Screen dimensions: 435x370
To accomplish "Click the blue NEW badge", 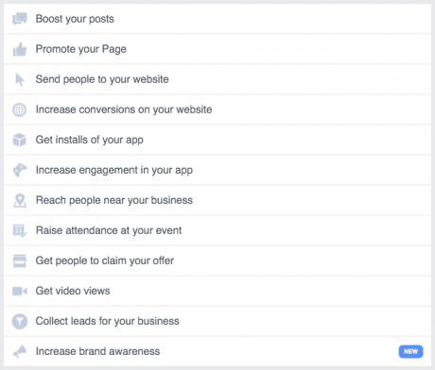I will click(x=410, y=351).
